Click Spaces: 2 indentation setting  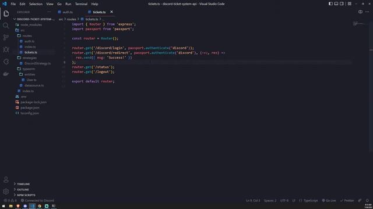tap(270, 200)
